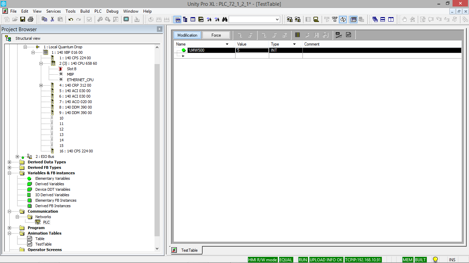Select slot 7 : 140 ACO 020 00
Viewport: 469px width, 263px height.
pyautogui.click(x=76, y=102)
